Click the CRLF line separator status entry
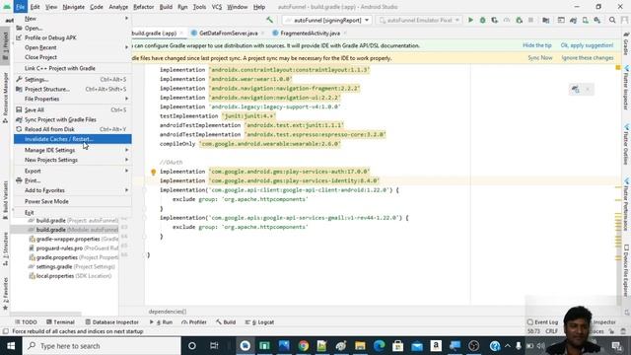Image resolution: width=631 pixels, height=355 pixels. tap(551, 331)
